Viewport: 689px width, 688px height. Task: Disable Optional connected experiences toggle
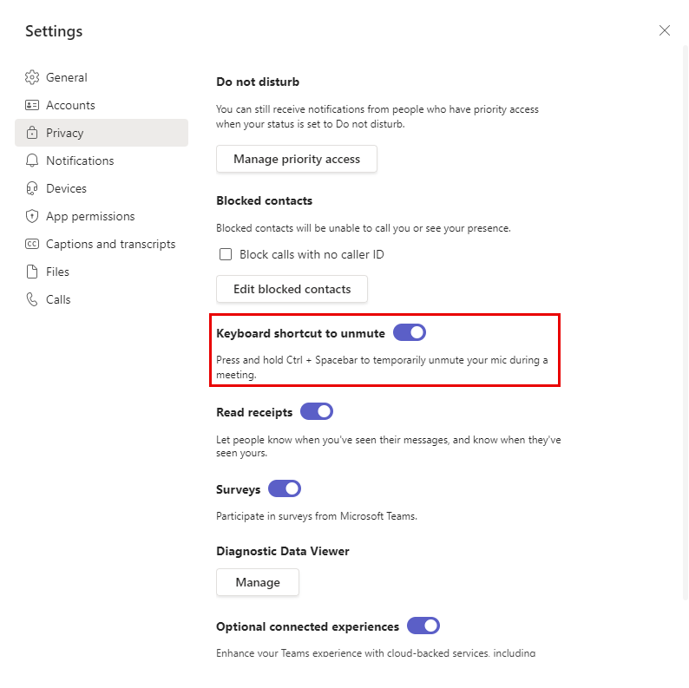coord(423,626)
